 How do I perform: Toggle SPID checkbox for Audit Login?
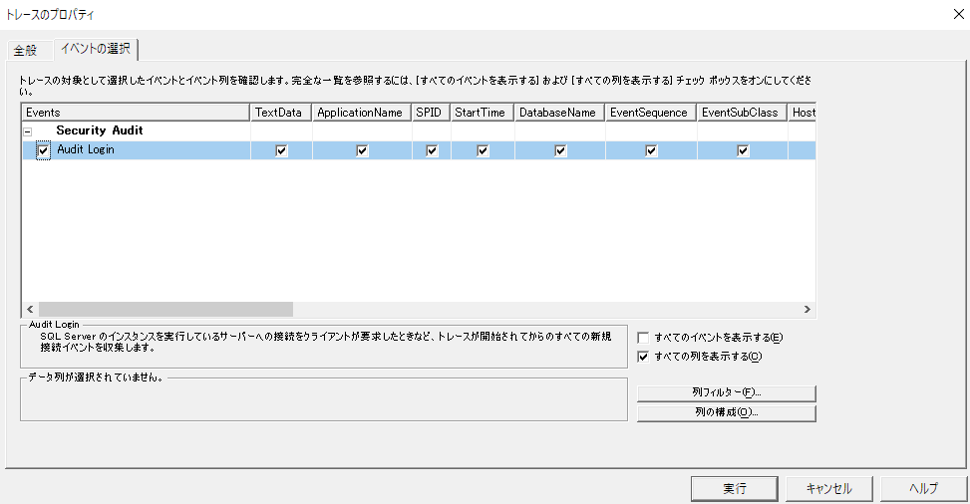(x=432, y=150)
